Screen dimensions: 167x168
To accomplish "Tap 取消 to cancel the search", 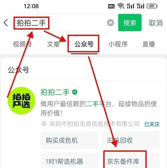I will click(x=156, y=23).
